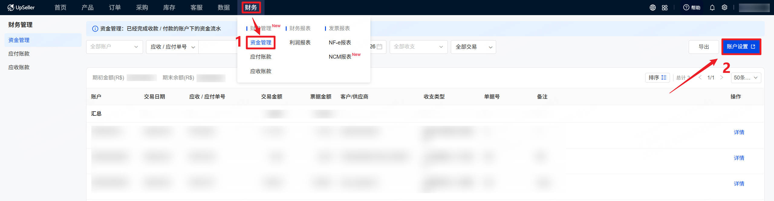Image resolution: width=774 pixels, height=201 pixels.
Task: Click the 财务管理 sidebar heading
Action: coord(20,25)
